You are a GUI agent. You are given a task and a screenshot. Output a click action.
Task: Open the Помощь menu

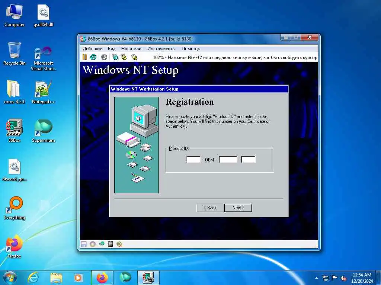190,49
